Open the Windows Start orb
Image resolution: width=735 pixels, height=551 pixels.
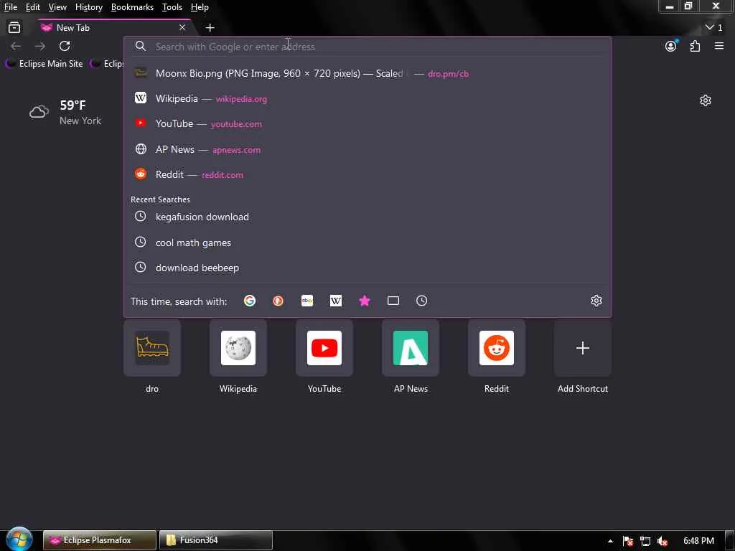pyautogui.click(x=19, y=540)
